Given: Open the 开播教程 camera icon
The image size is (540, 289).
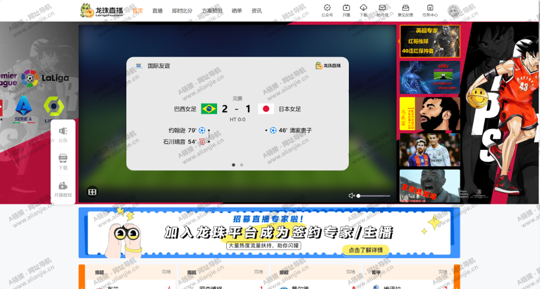Looking at the screenshot, I should 63,186.
